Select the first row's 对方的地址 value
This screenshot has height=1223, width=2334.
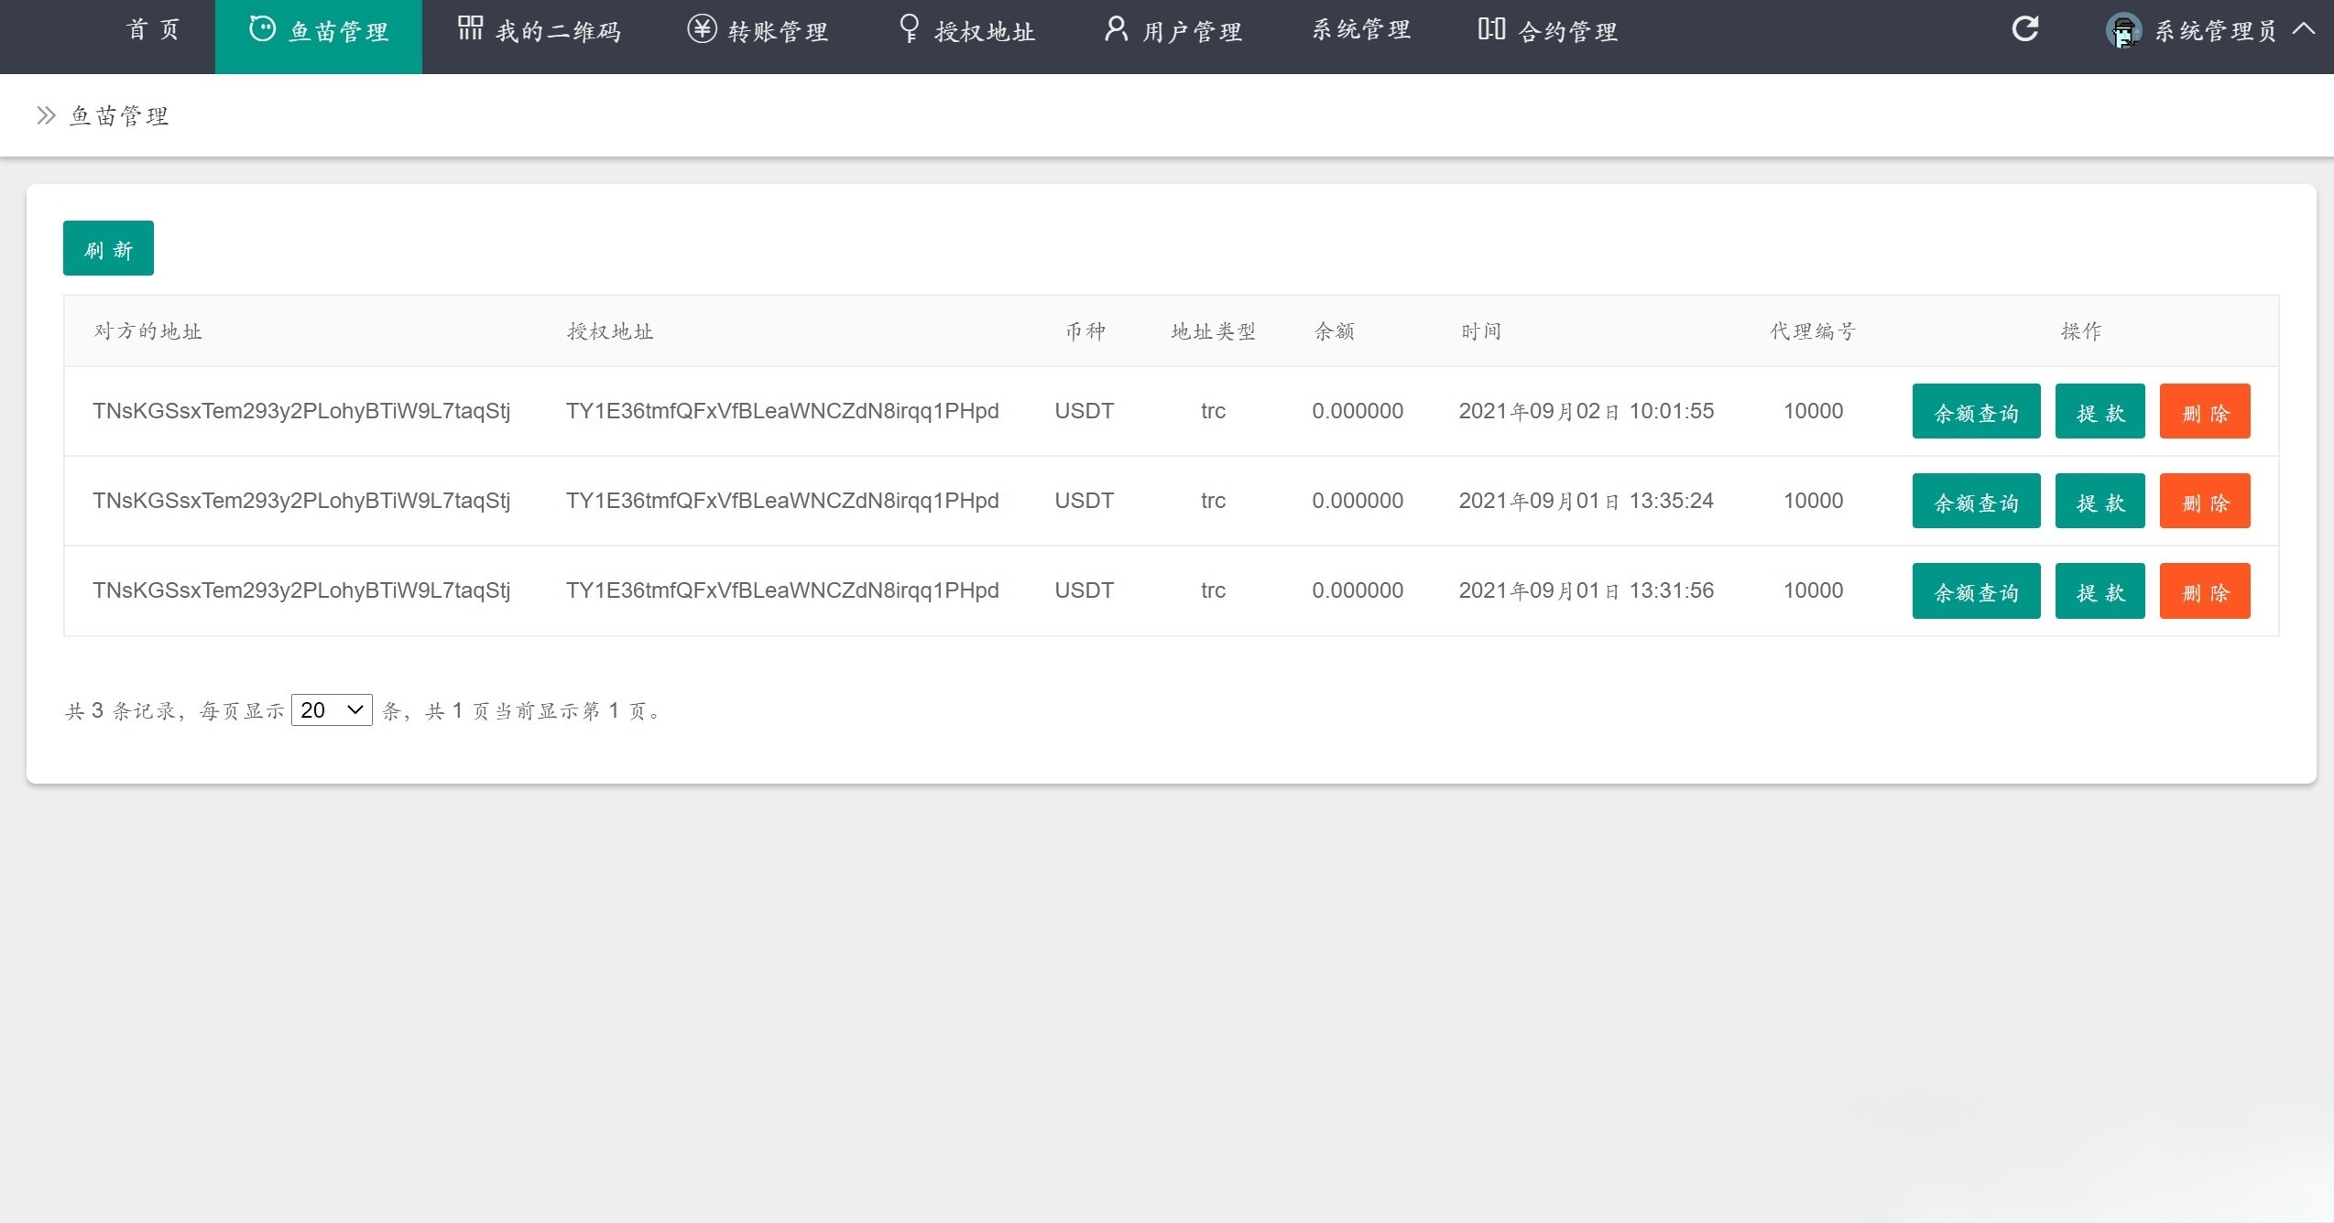tap(300, 411)
